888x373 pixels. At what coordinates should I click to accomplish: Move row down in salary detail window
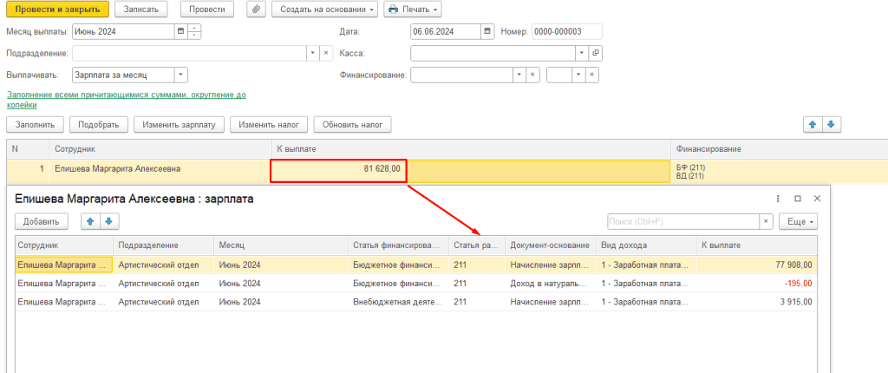[108, 221]
